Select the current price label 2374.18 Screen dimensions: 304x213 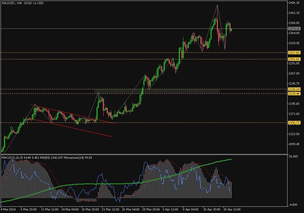(294, 29)
